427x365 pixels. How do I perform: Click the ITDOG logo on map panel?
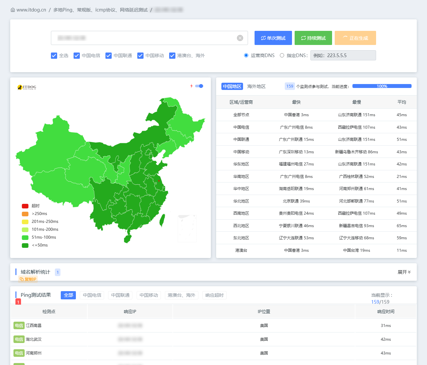[27, 87]
